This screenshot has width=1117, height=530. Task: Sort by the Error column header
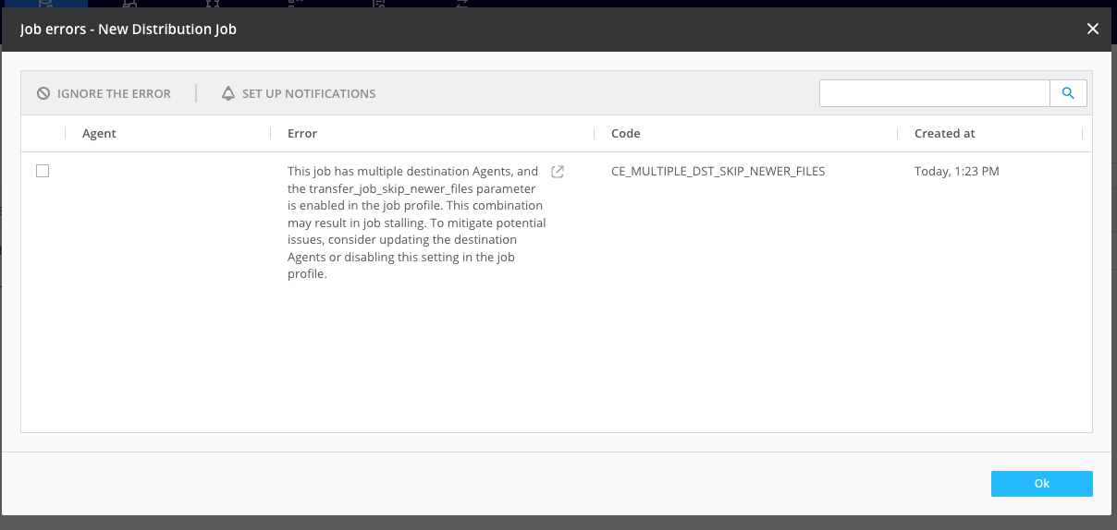click(x=302, y=134)
